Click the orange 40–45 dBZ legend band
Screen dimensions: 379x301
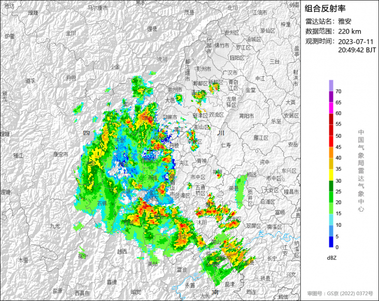tap(331, 152)
